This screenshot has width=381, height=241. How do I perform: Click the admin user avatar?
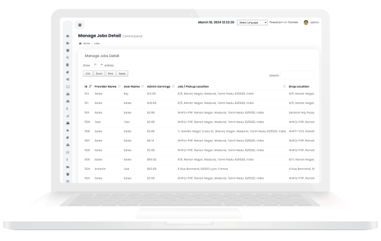click(x=306, y=23)
